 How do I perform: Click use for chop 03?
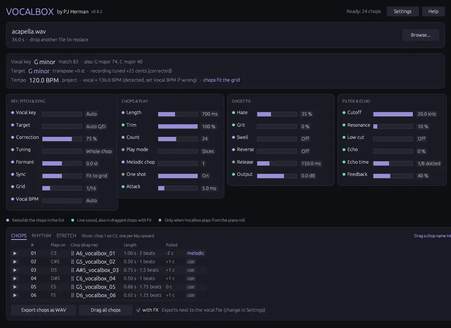coord(191,270)
